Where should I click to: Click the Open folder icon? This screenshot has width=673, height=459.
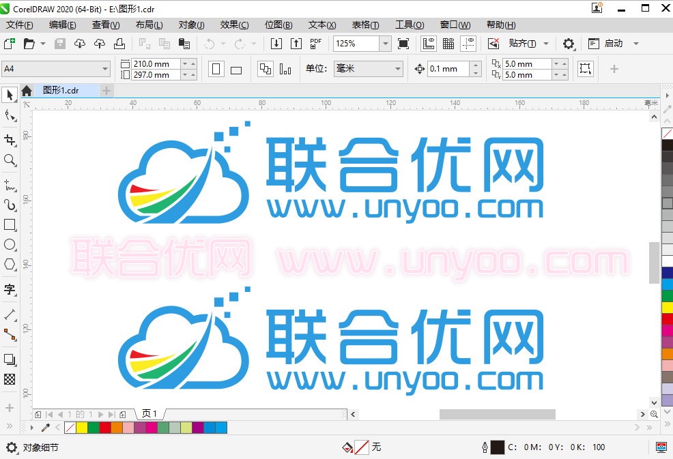[29, 44]
